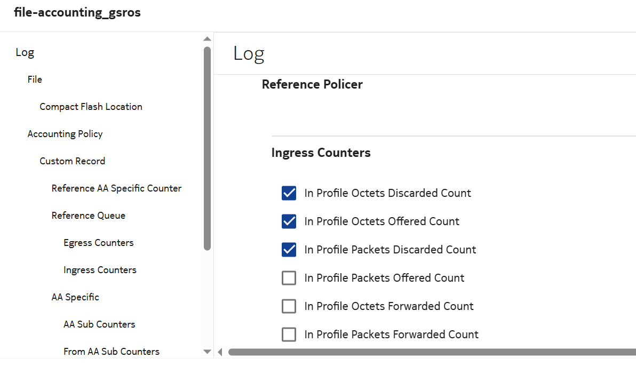Click the horizontal scrollbar at bottom
The height and width of the screenshot is (366, 636).
click(x=427, y=352)
